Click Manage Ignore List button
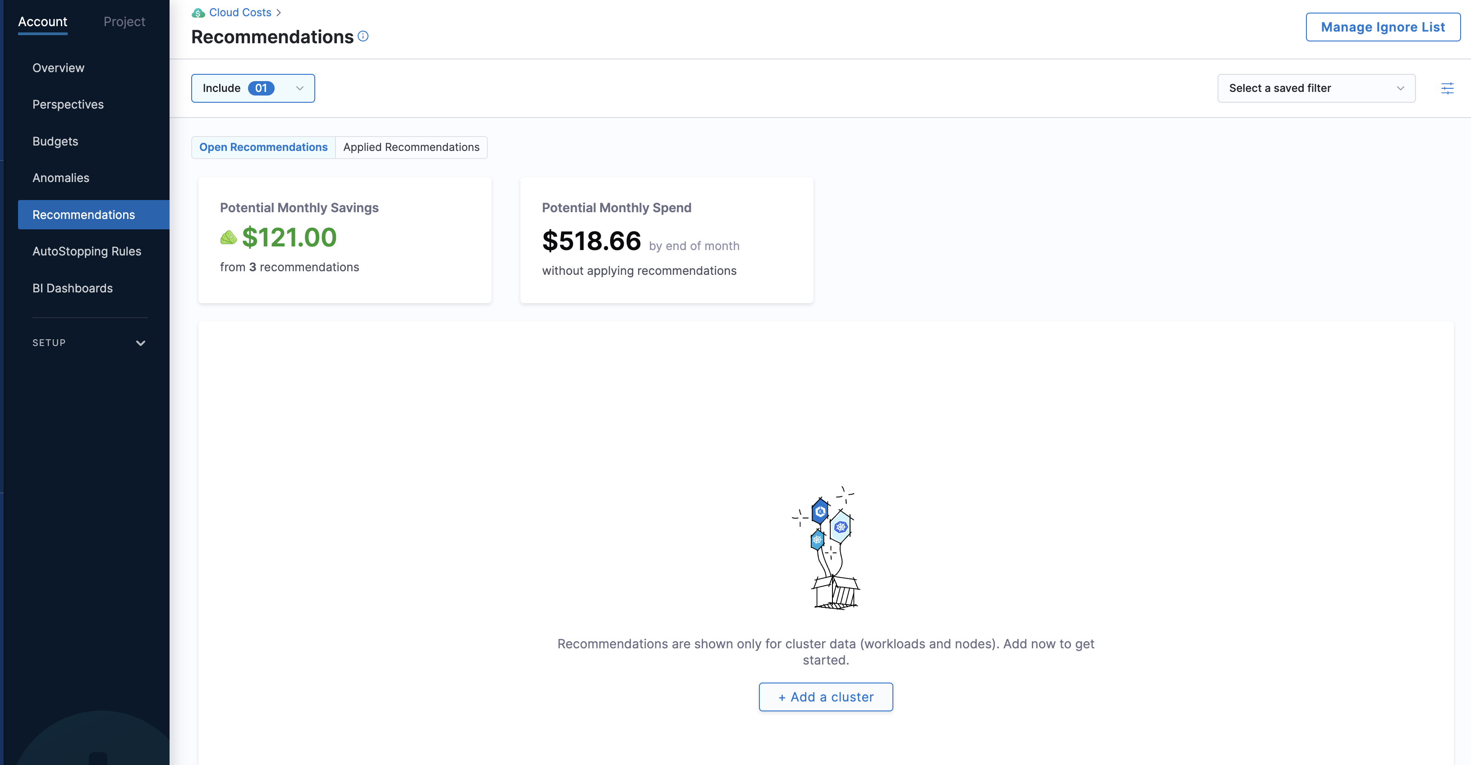Screen dimensions: 1471x765 click(1383, 27)
